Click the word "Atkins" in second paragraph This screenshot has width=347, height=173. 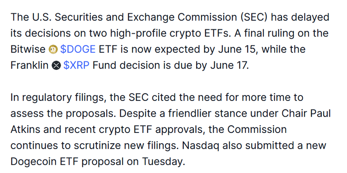click(x=25, y=130)
